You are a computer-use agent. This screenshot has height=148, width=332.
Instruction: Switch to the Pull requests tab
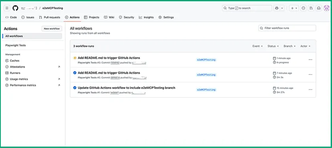click(x=50, y=17)
